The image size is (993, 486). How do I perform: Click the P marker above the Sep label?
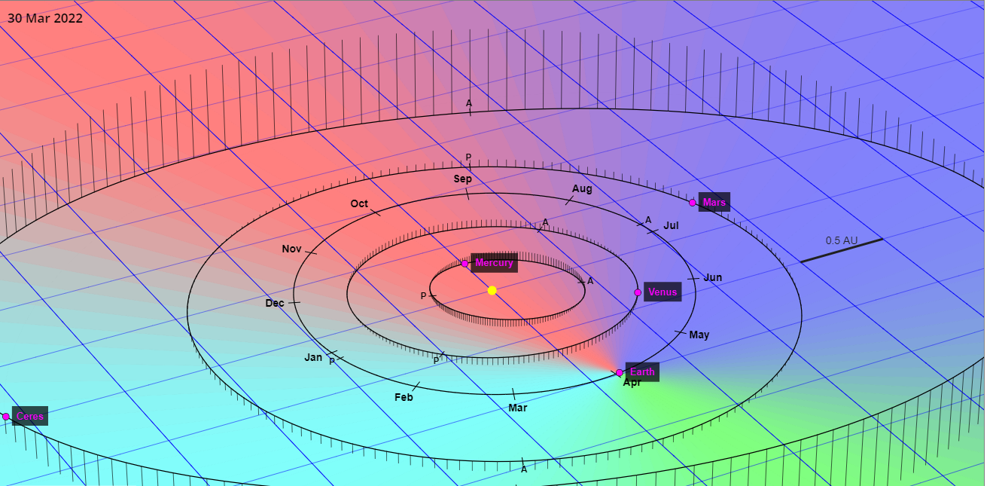coord(468,157)
